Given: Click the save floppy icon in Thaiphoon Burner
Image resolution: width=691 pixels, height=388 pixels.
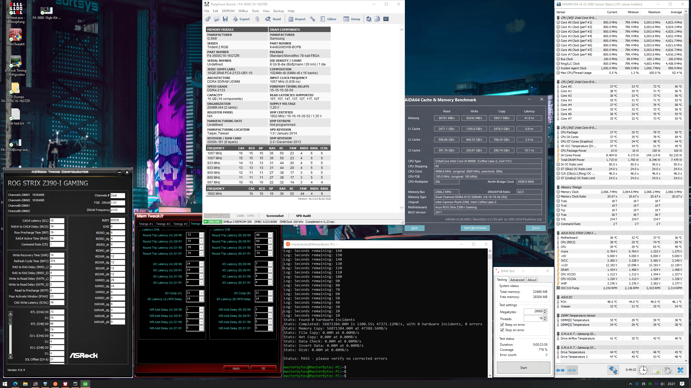Looking at the screenshot, I should pos(225,19).
